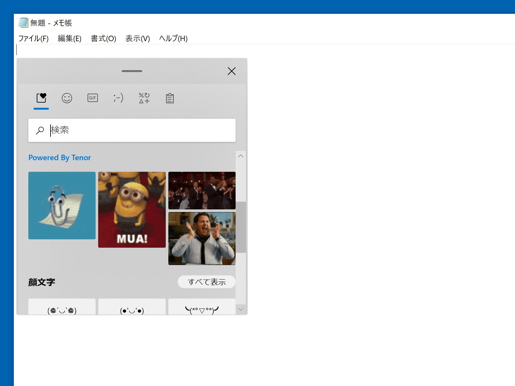This screenshot has width=515, height=386.
Task: Open the 表示(V) menu
Action: point(138,39)
